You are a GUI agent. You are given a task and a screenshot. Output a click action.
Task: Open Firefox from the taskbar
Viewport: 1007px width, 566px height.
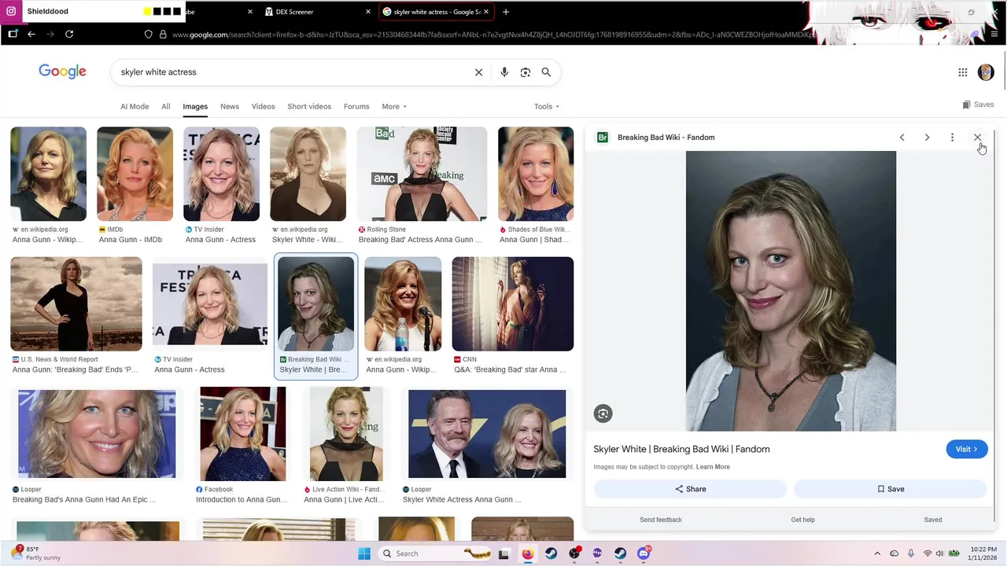[527, 553]
